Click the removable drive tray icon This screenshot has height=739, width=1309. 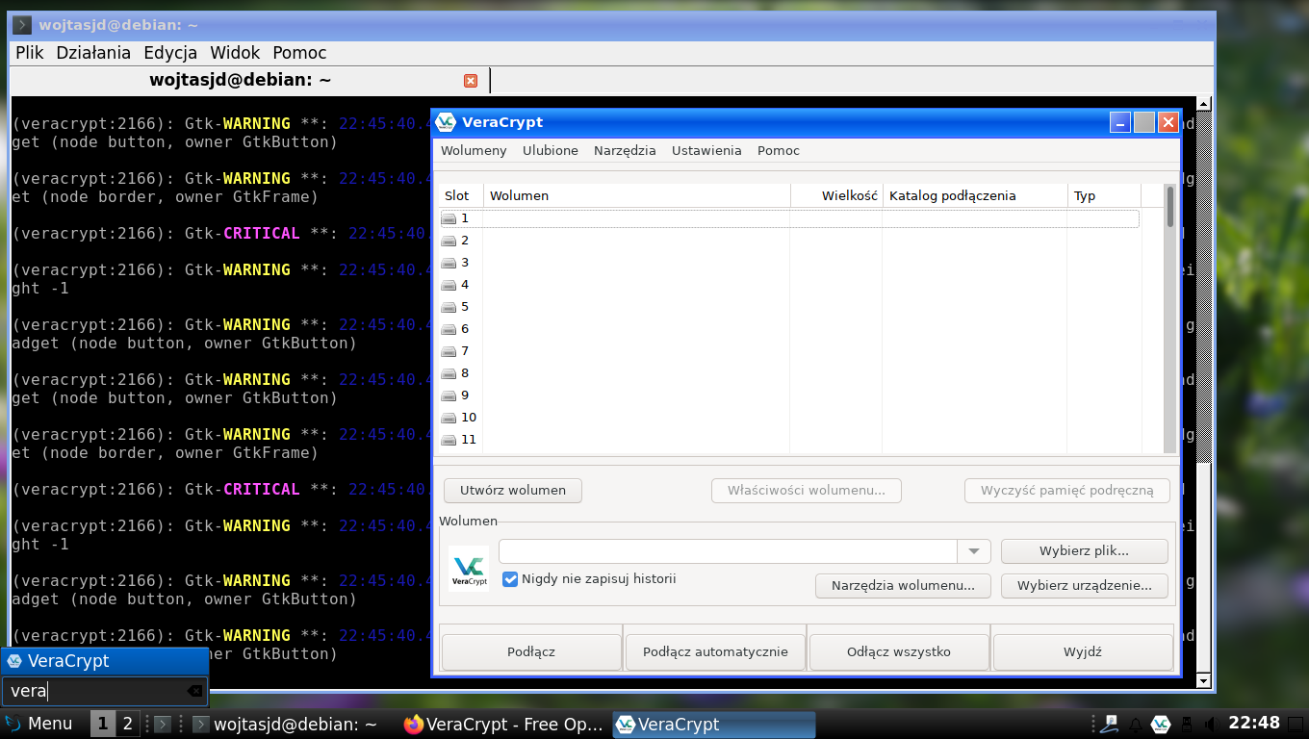tap(1186, 724)
